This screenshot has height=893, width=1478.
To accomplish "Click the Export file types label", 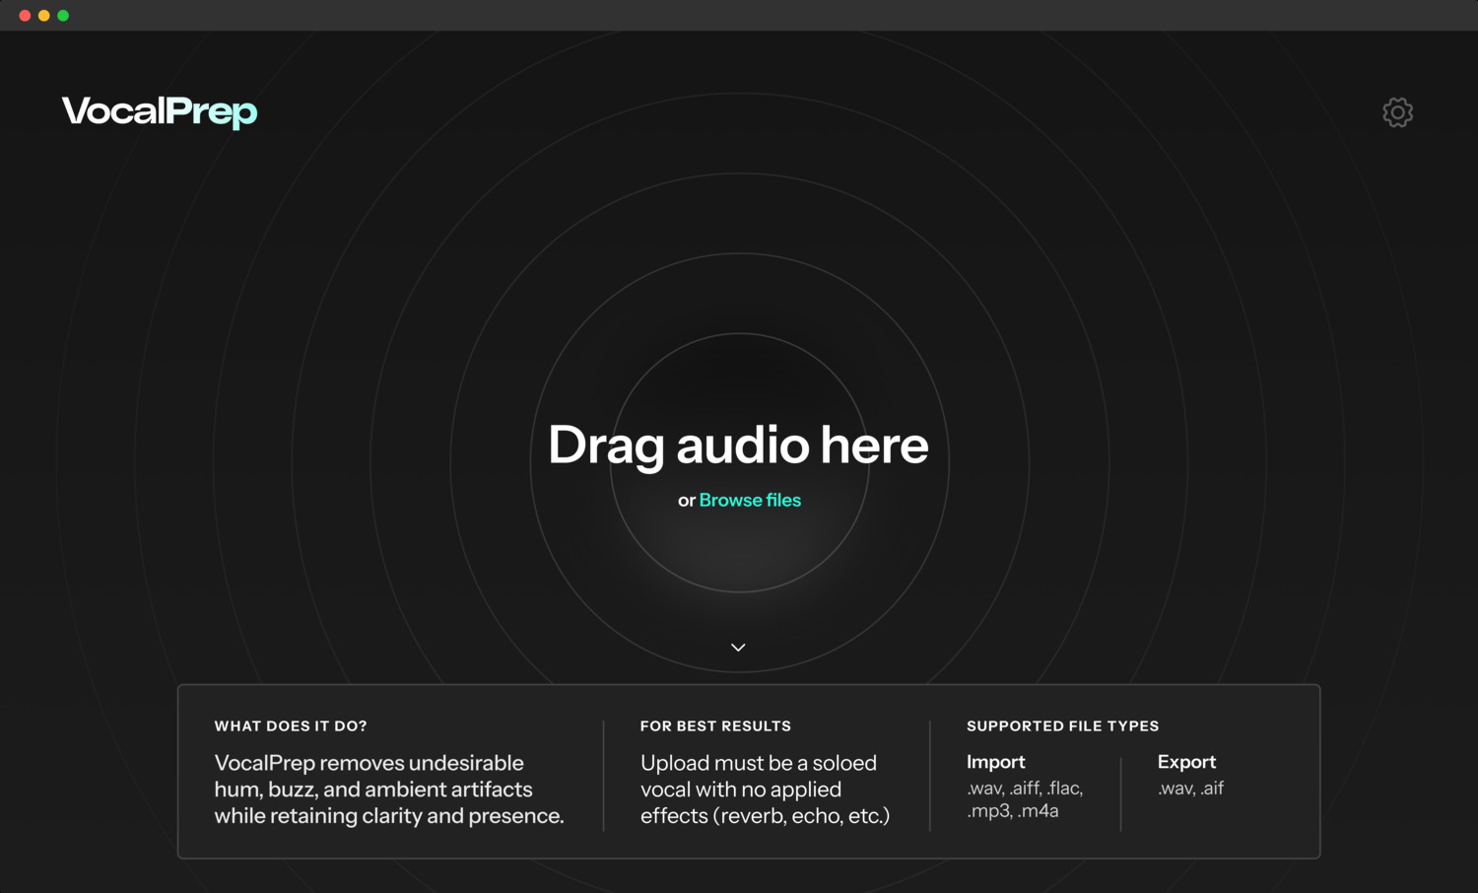I will [x=1186, y=761].
